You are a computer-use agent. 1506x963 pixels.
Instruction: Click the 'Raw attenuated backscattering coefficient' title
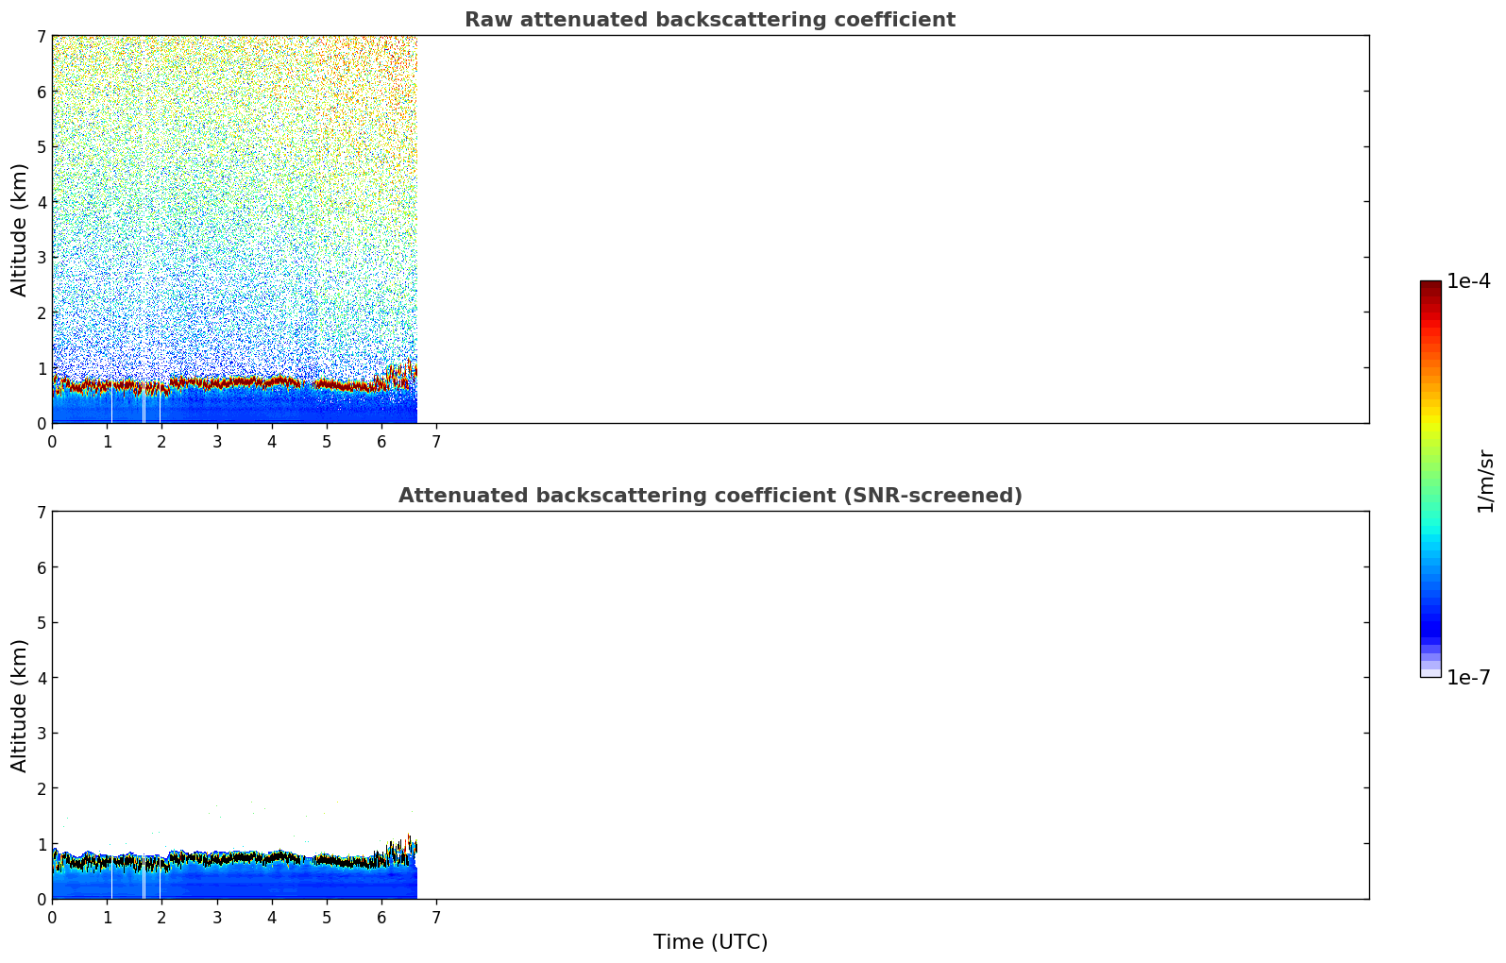click(709, 20)
